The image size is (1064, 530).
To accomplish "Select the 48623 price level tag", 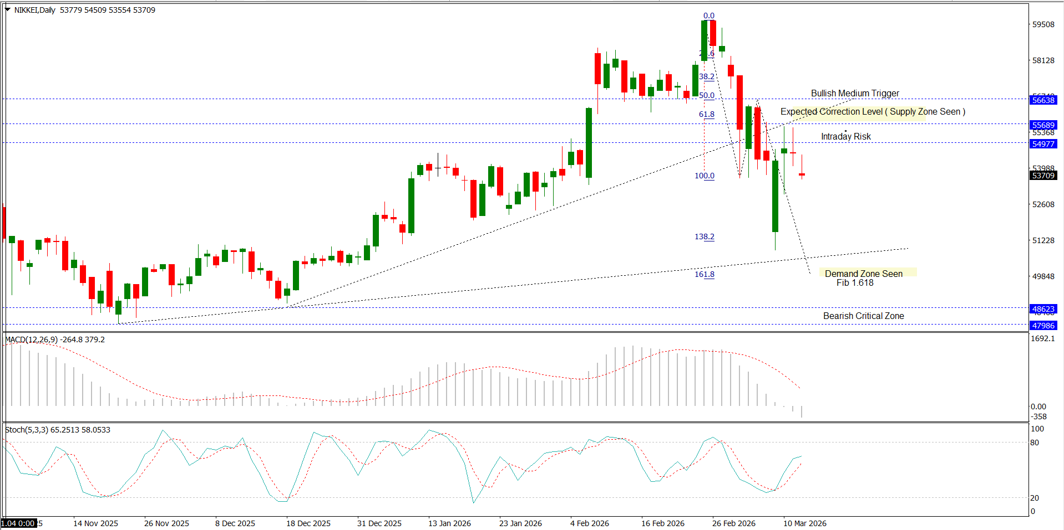I will [1043, 309].
